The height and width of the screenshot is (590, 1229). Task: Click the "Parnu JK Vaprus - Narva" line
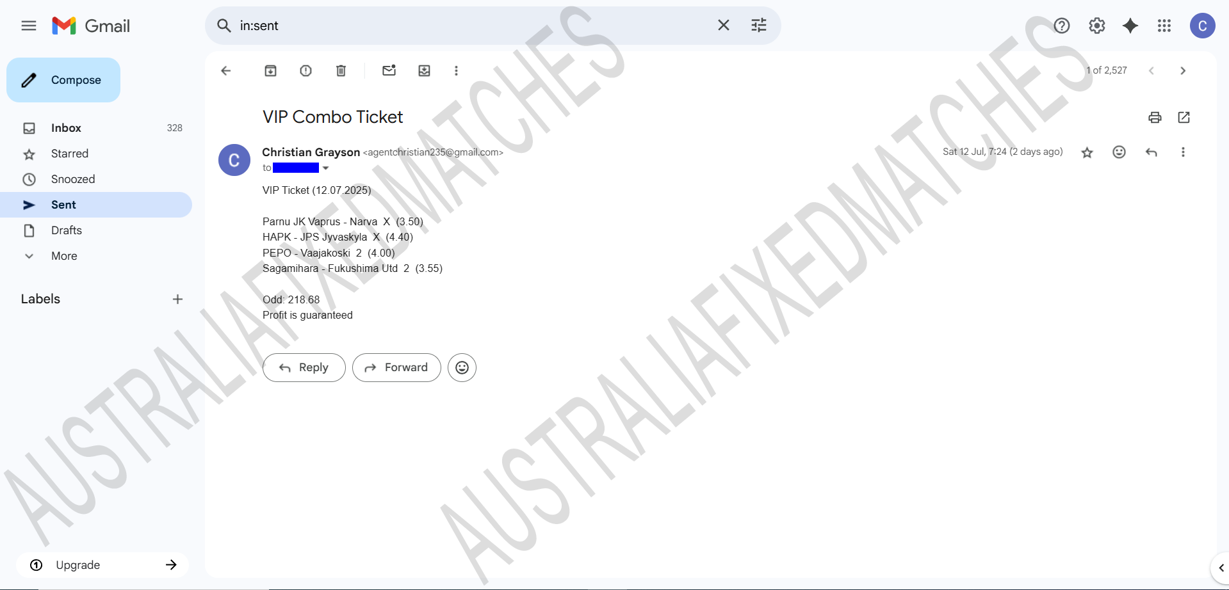click(343, 221)
